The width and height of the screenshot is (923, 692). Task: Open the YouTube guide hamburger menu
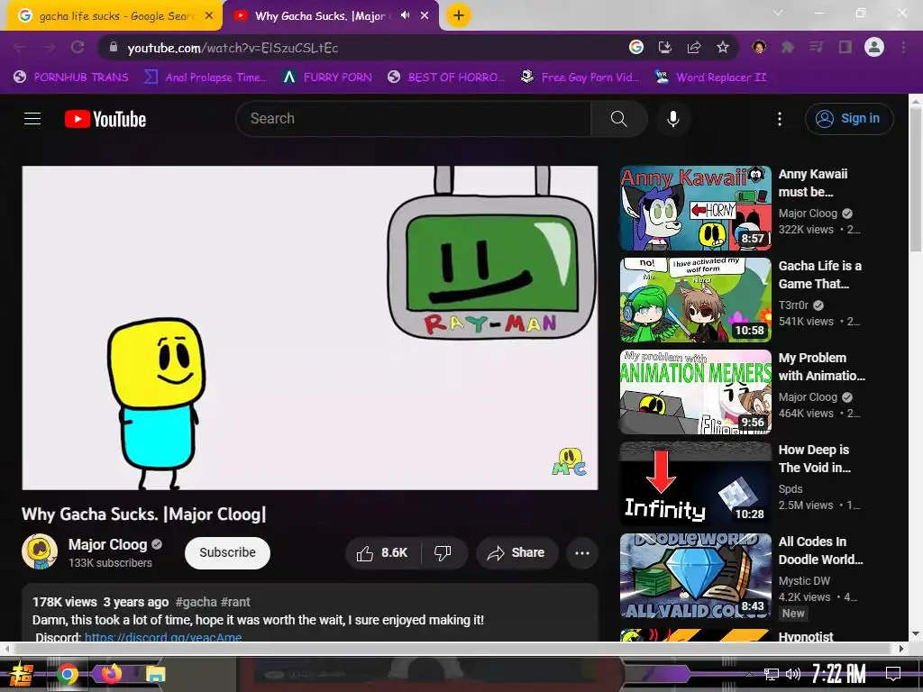[x=32, y=119]
